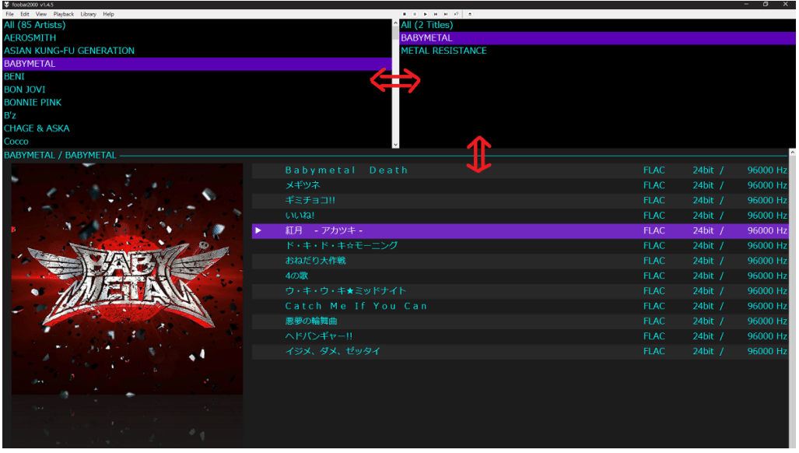
Task: Select track Babymetal Death
Action: coord(520,170)
